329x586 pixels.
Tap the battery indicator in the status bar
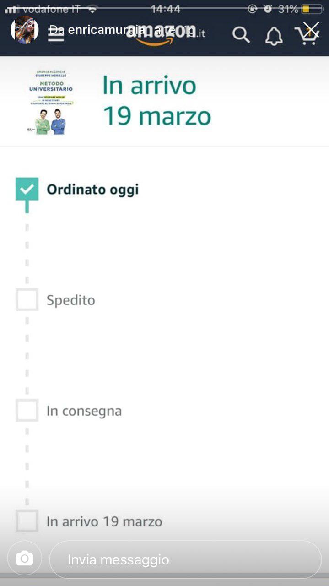(312, 9)
